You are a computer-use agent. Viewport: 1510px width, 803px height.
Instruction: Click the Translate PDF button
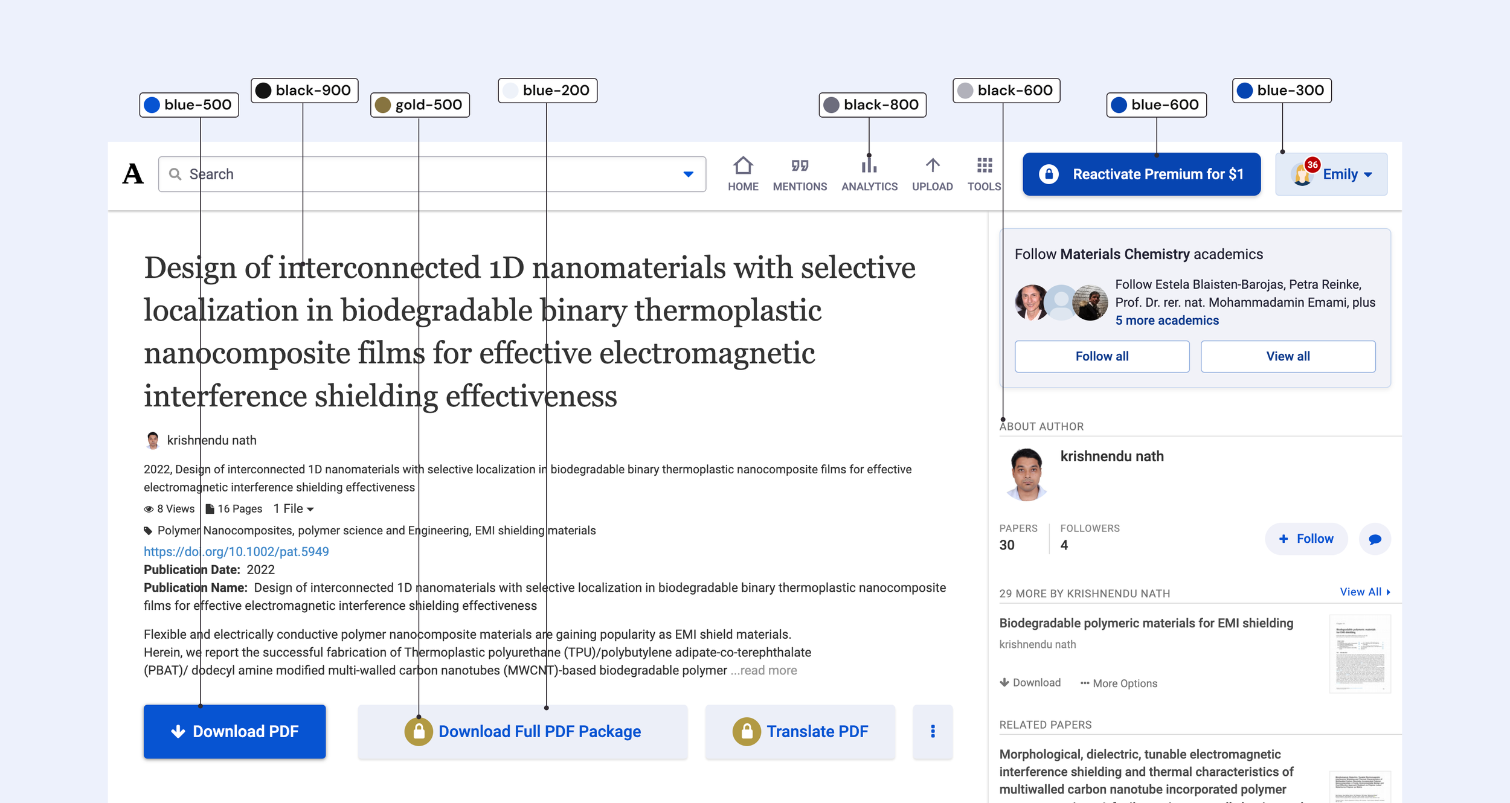point(800,731)
